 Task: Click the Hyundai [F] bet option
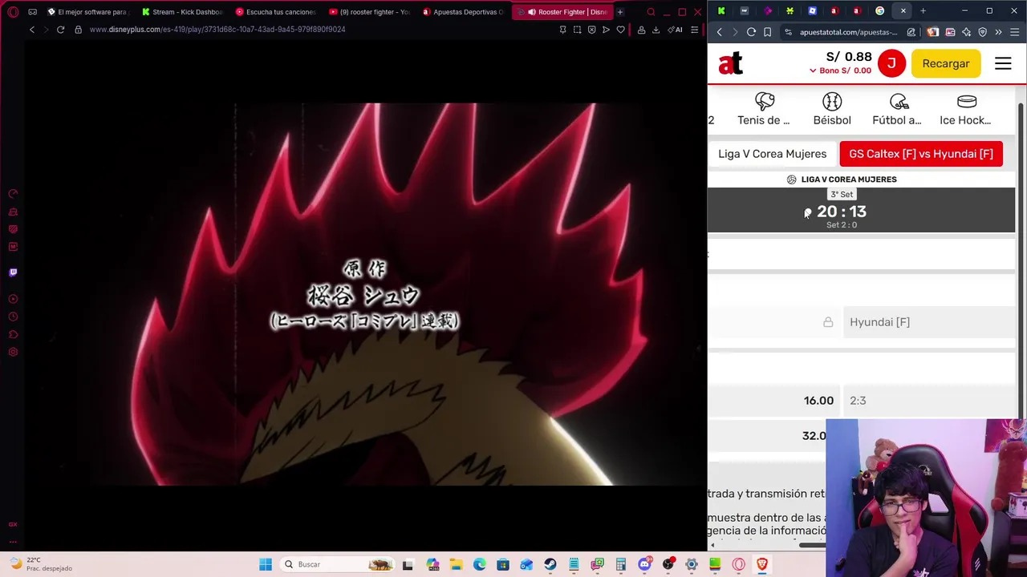tap(929, 322)
